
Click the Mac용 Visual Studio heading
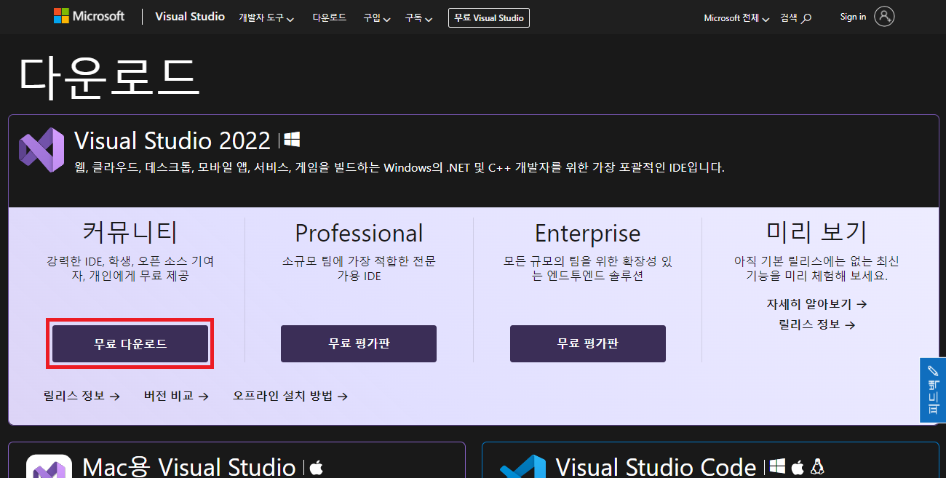189,467
